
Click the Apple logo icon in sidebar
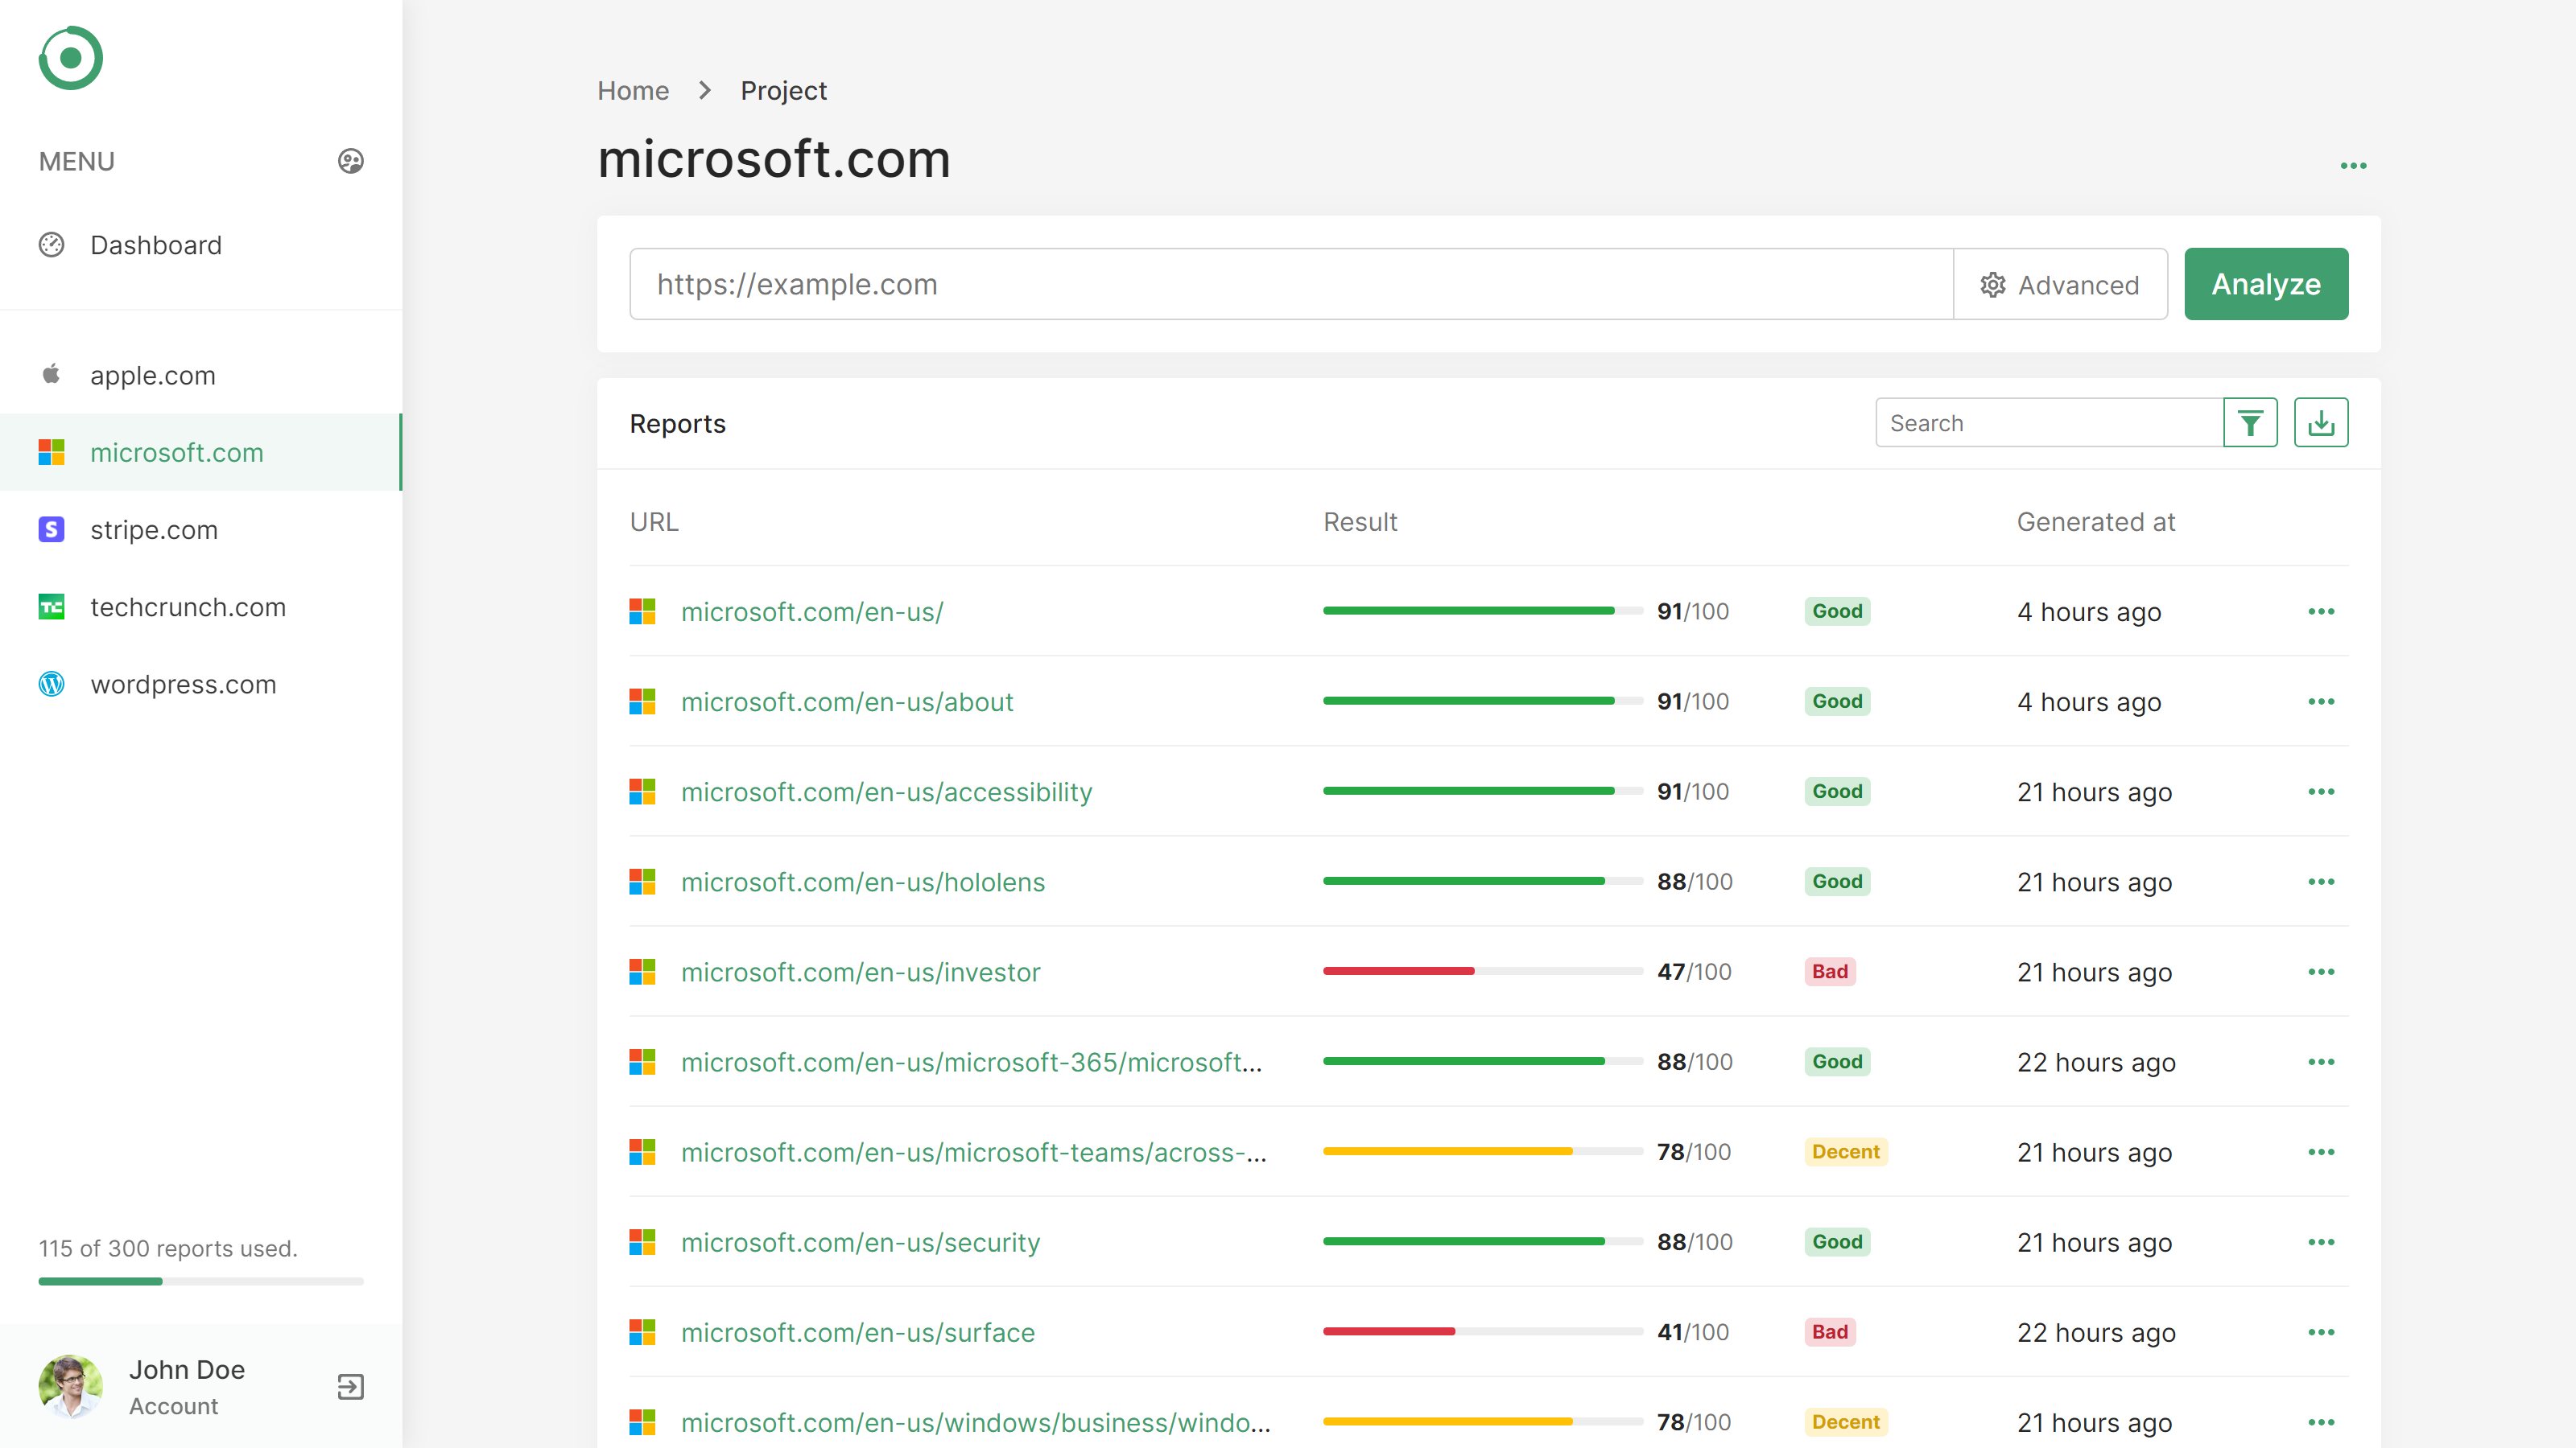point(51,375)
